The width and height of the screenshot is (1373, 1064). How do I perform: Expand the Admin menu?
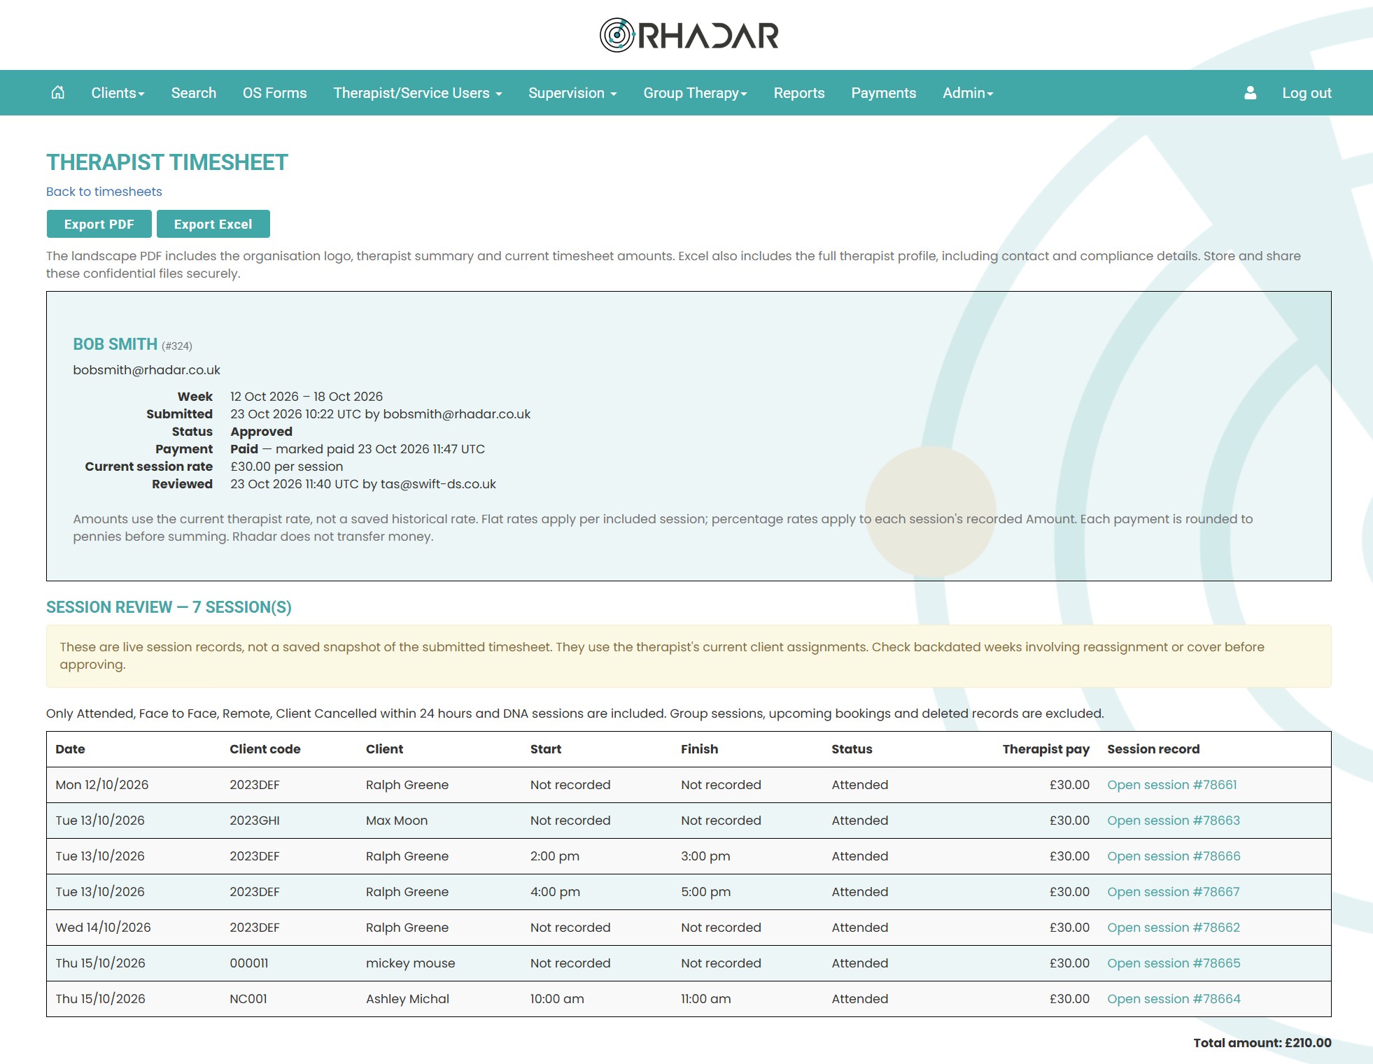point(968,93)
